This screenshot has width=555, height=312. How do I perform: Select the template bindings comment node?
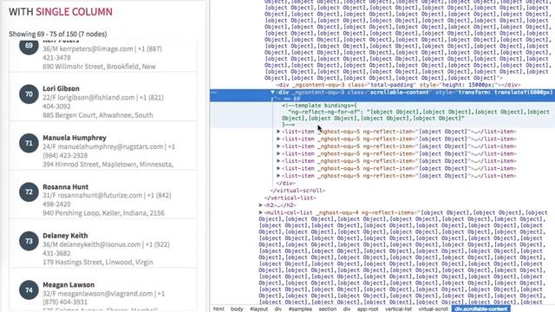pos(416,115)
